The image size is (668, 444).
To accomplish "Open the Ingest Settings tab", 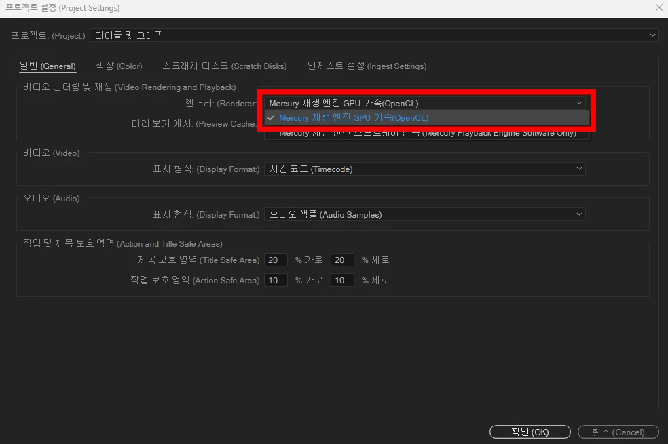I will tap(367, 66).
